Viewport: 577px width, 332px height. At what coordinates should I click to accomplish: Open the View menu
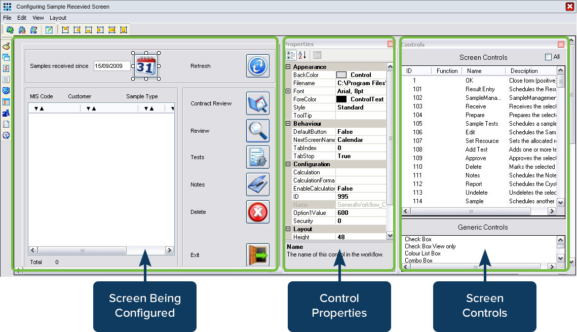tap(38, 17)
